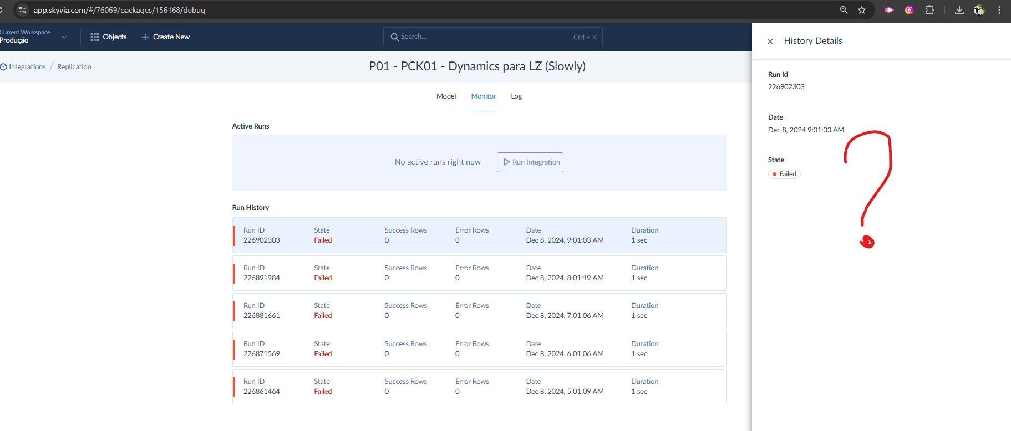Image resolution: width=1011 pixels, height=431 pixels.
Task: Click the Chrome zoom magnifier icon
Action: pos(844,10)
